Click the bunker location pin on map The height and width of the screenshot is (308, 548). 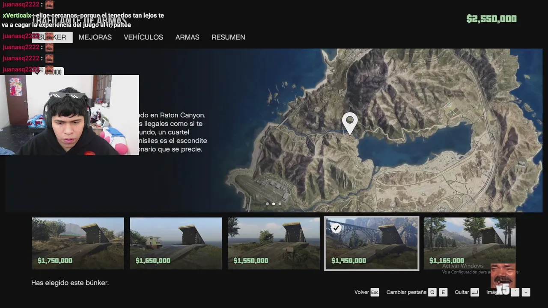click(350, 124)
